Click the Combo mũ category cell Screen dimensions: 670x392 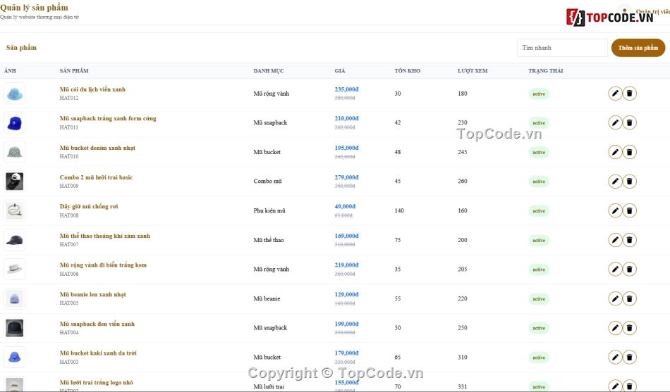click(x=267, y=182)
